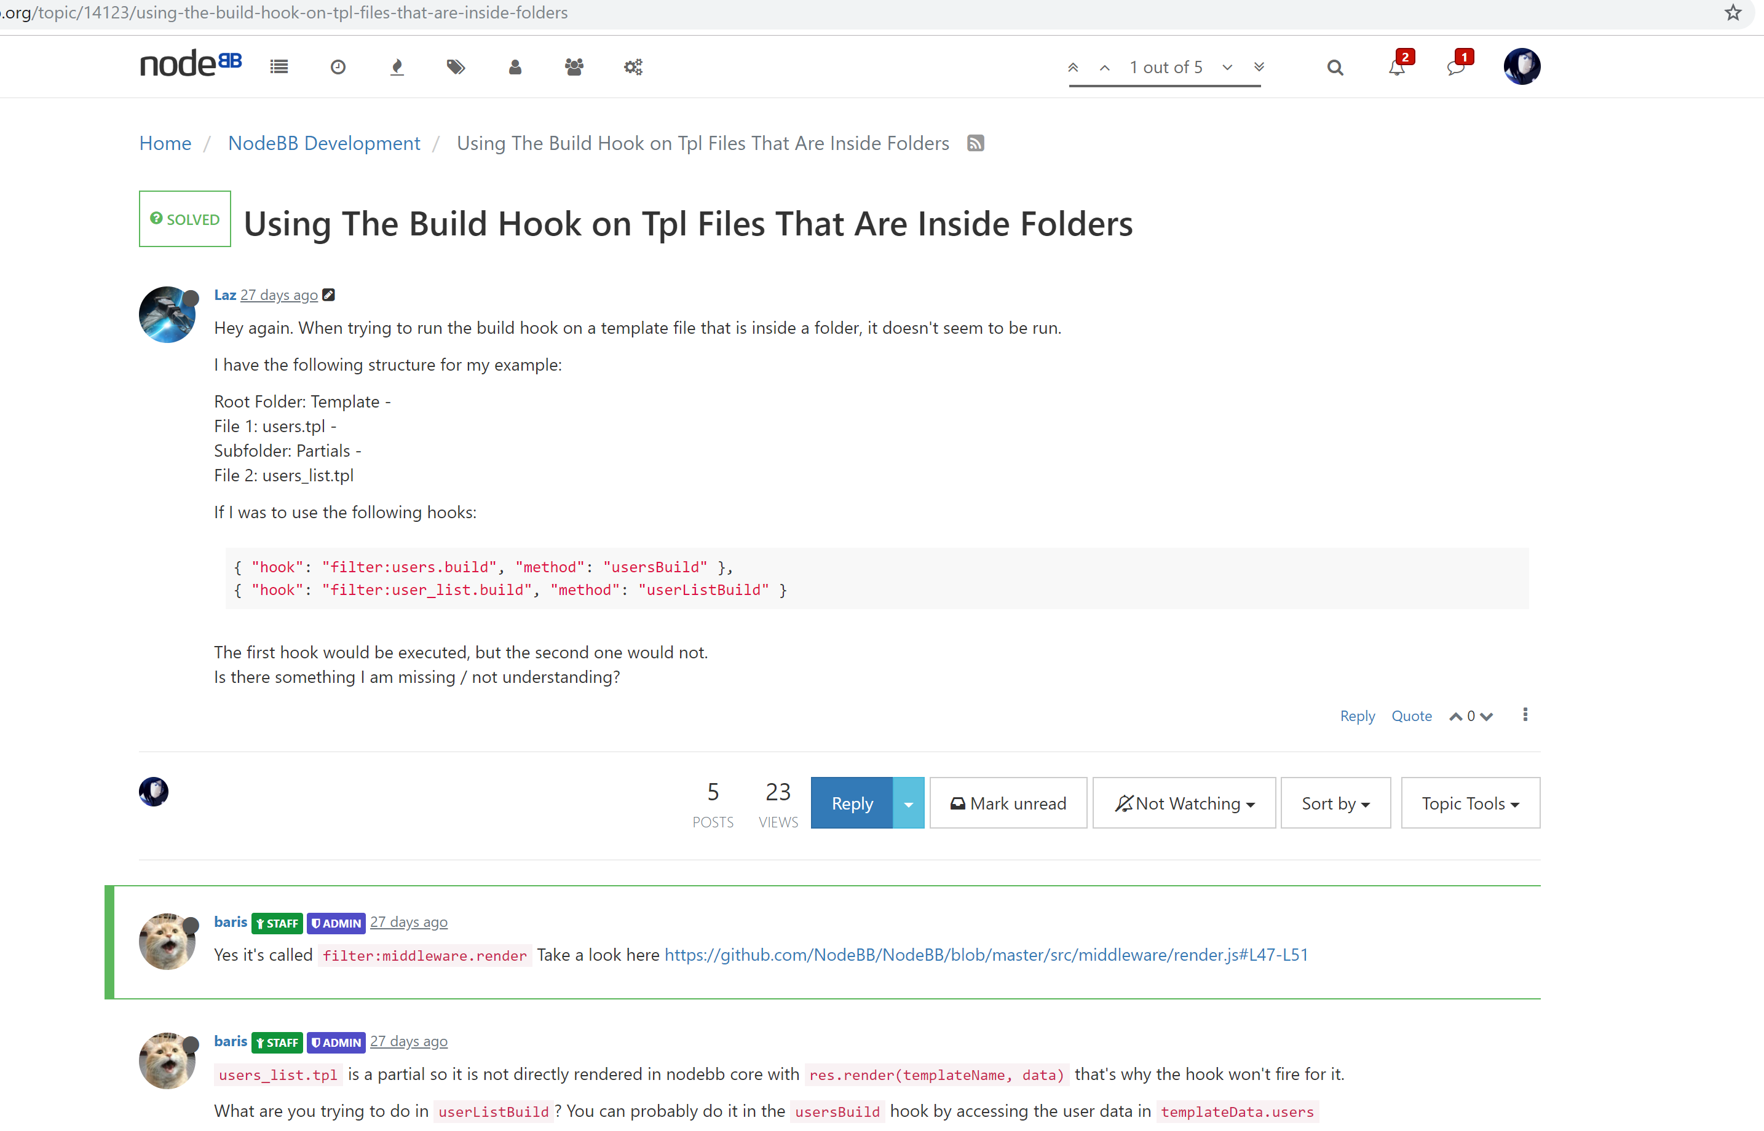Click the RSS feed icon beside breadcrumb
This screenshot has width=1764, height=1131.
point(975,143)
